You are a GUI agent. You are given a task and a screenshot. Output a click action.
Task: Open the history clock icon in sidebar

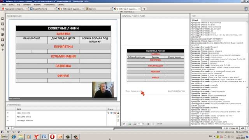(3, 45)
